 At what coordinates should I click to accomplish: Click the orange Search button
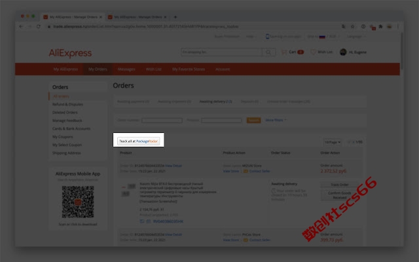click(253, 121)
